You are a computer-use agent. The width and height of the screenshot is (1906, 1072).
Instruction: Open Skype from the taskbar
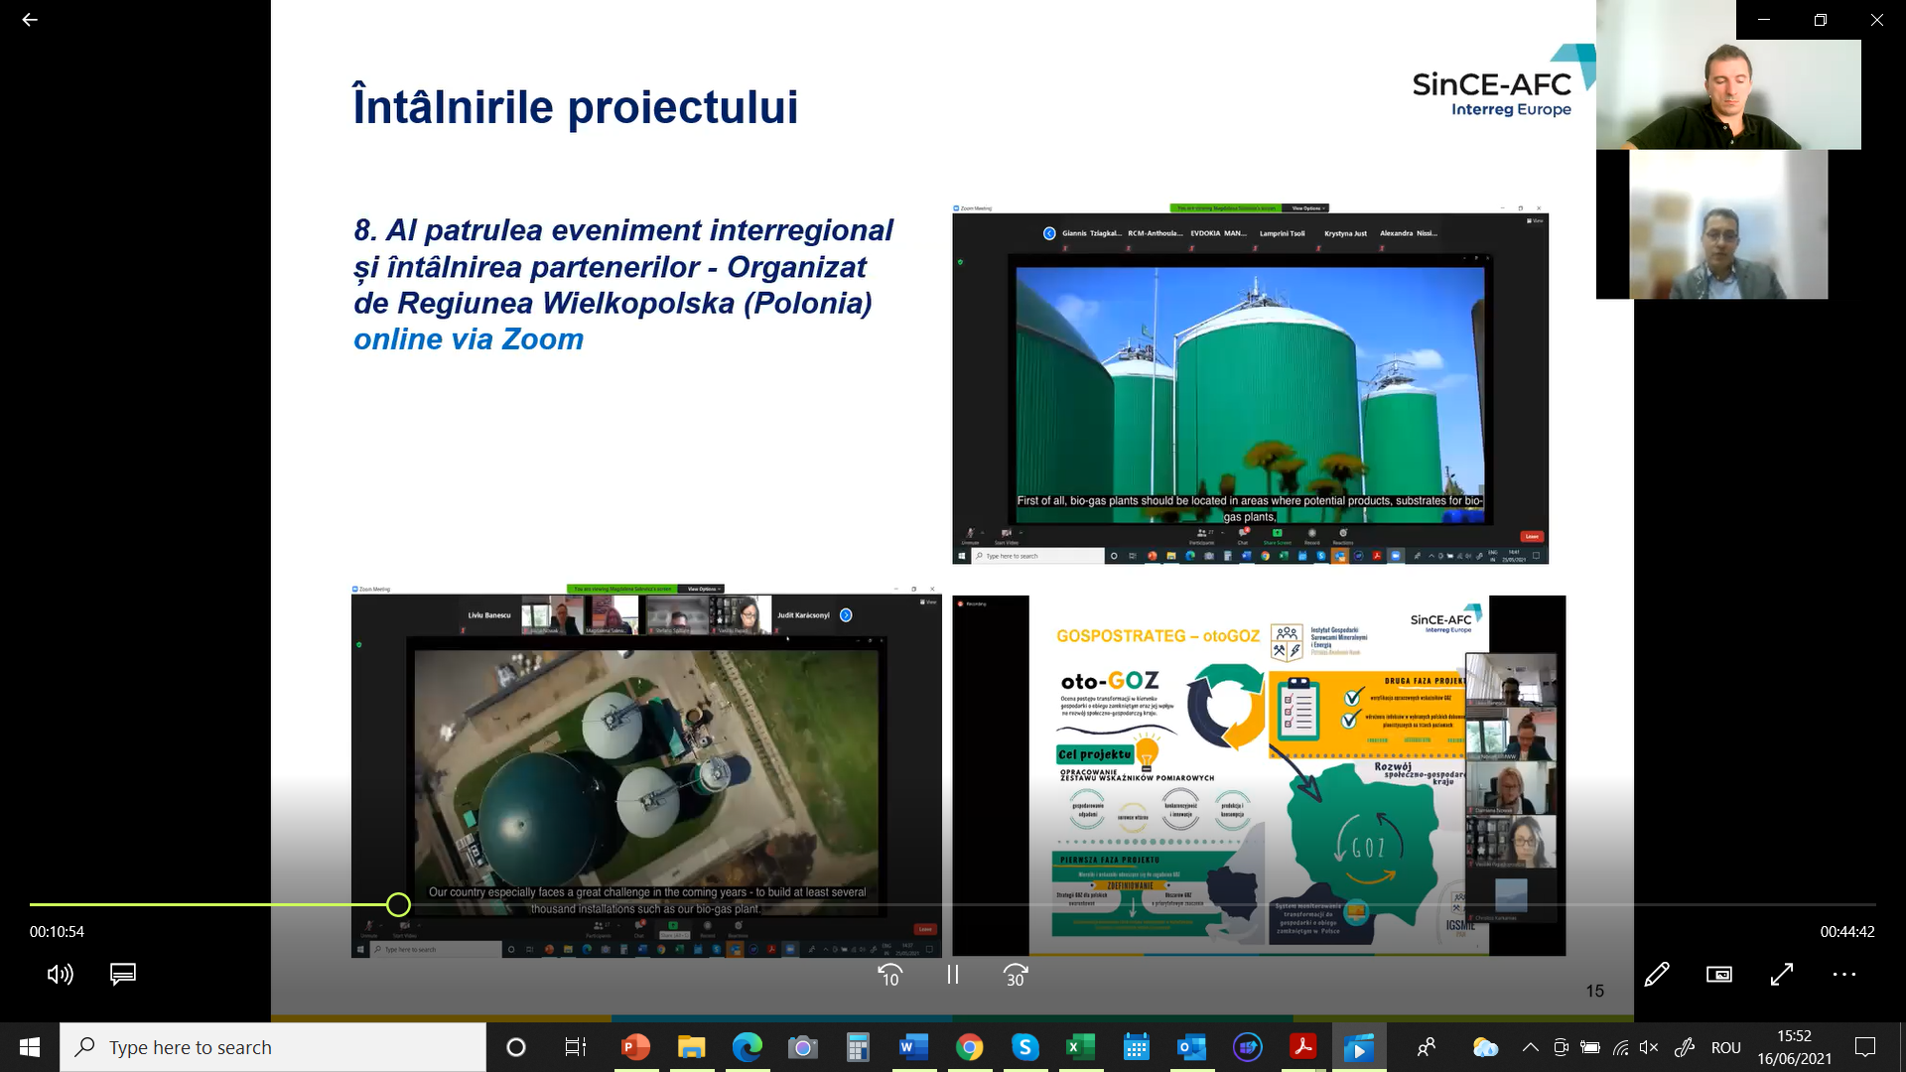1024,1047
